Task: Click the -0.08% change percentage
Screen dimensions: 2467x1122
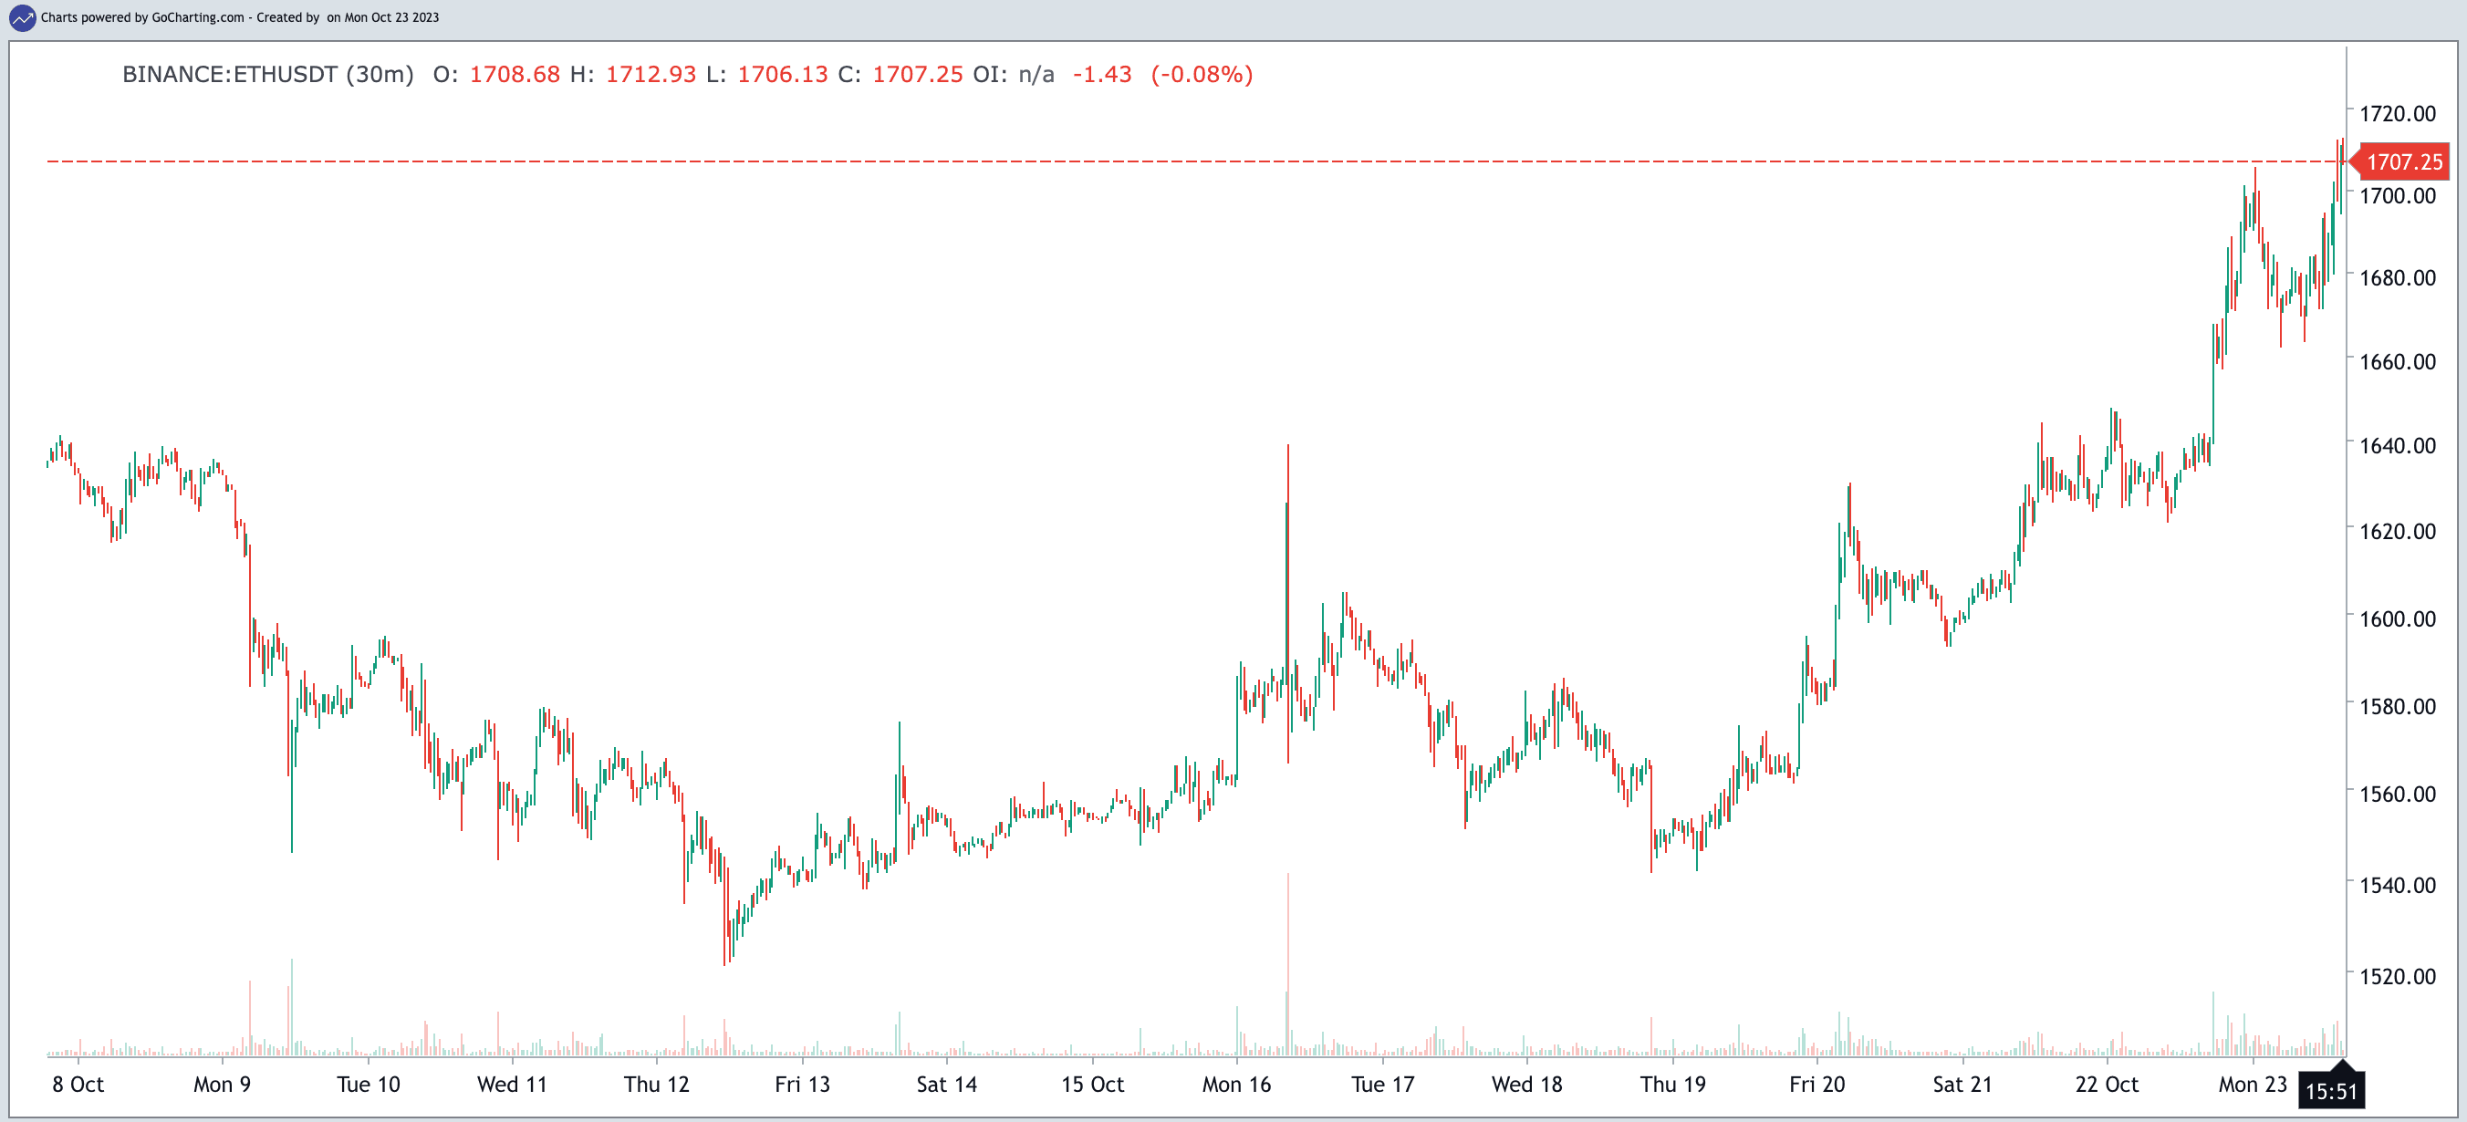Action: coord(1201,75)
